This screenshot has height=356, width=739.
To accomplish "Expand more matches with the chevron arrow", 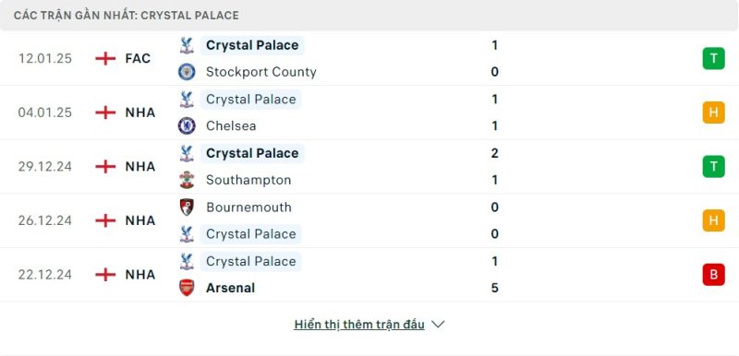I will click(x=438, y=325).
